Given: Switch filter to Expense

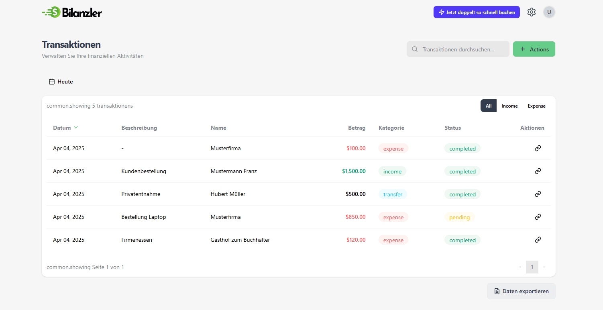Looking at the screenshot, I should click(x=536, y=106).
